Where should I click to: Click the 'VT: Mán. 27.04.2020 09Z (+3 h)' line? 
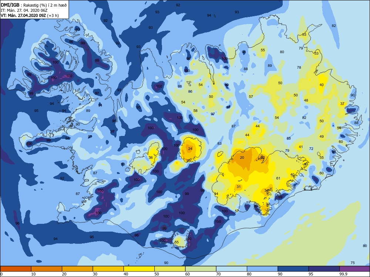tap(30, 16)
